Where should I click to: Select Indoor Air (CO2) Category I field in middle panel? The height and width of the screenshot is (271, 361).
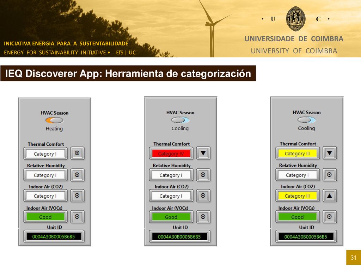pyautogui.click(x=171, y=195)
